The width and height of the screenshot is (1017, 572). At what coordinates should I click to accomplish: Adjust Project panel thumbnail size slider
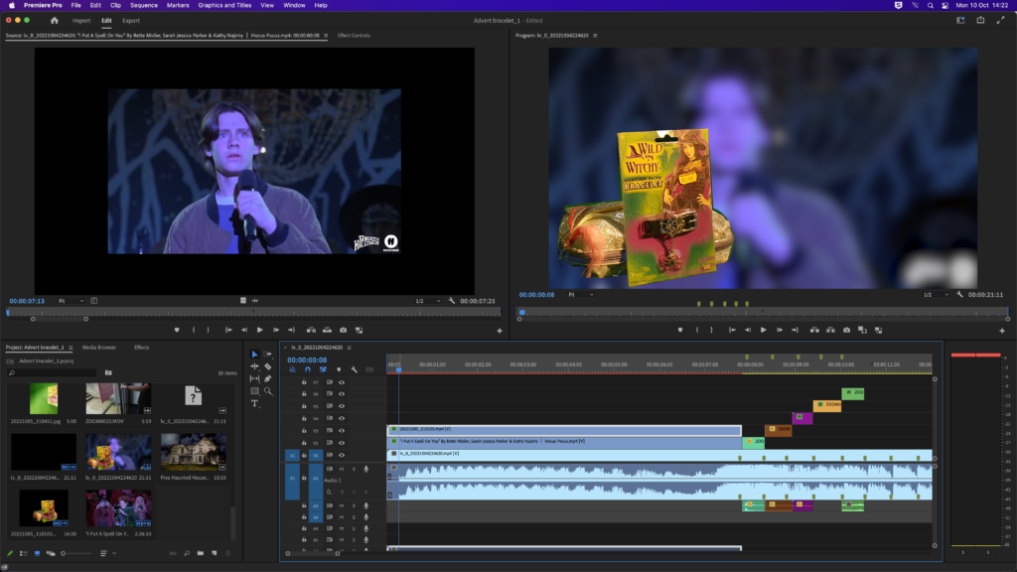pos(76,553)
